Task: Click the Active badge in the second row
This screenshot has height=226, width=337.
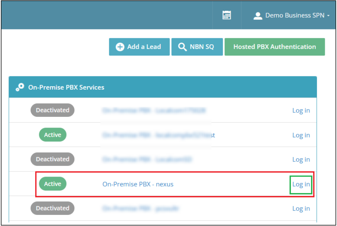Action: (53, 135)
